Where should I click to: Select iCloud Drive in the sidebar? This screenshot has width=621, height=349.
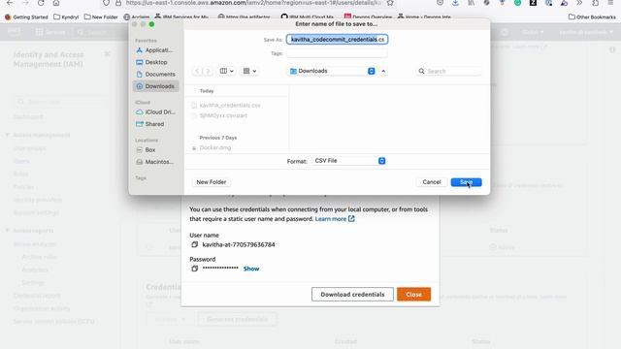pyautogui.click(x=155, y=112)
